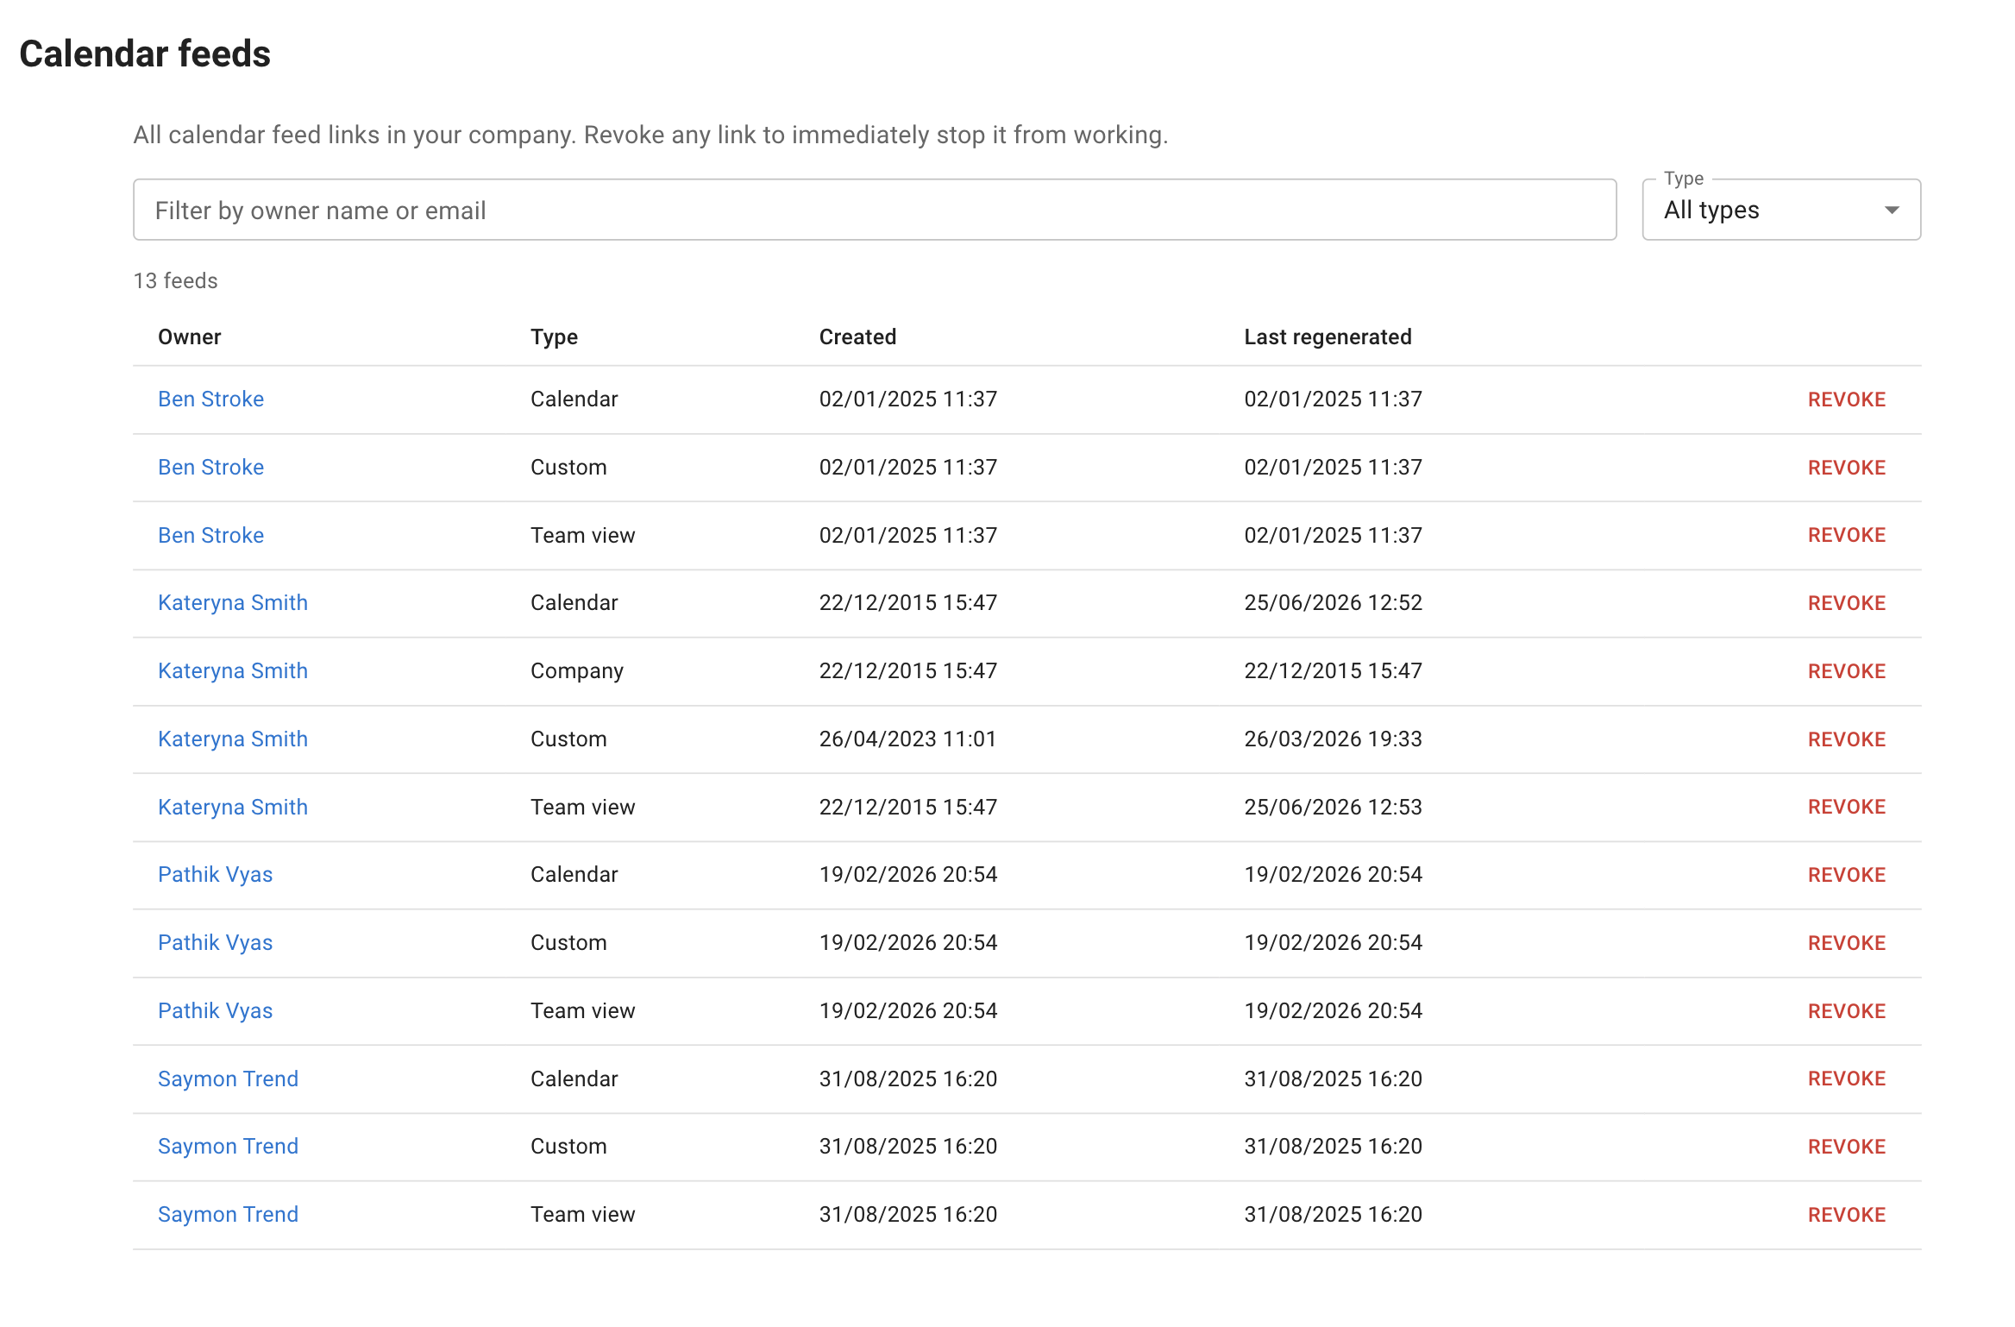The height and width of the screenshot is (1327, 2015).
Task: Revoke Kateryna Smith's Custom feed
Action: (1847, 739)
